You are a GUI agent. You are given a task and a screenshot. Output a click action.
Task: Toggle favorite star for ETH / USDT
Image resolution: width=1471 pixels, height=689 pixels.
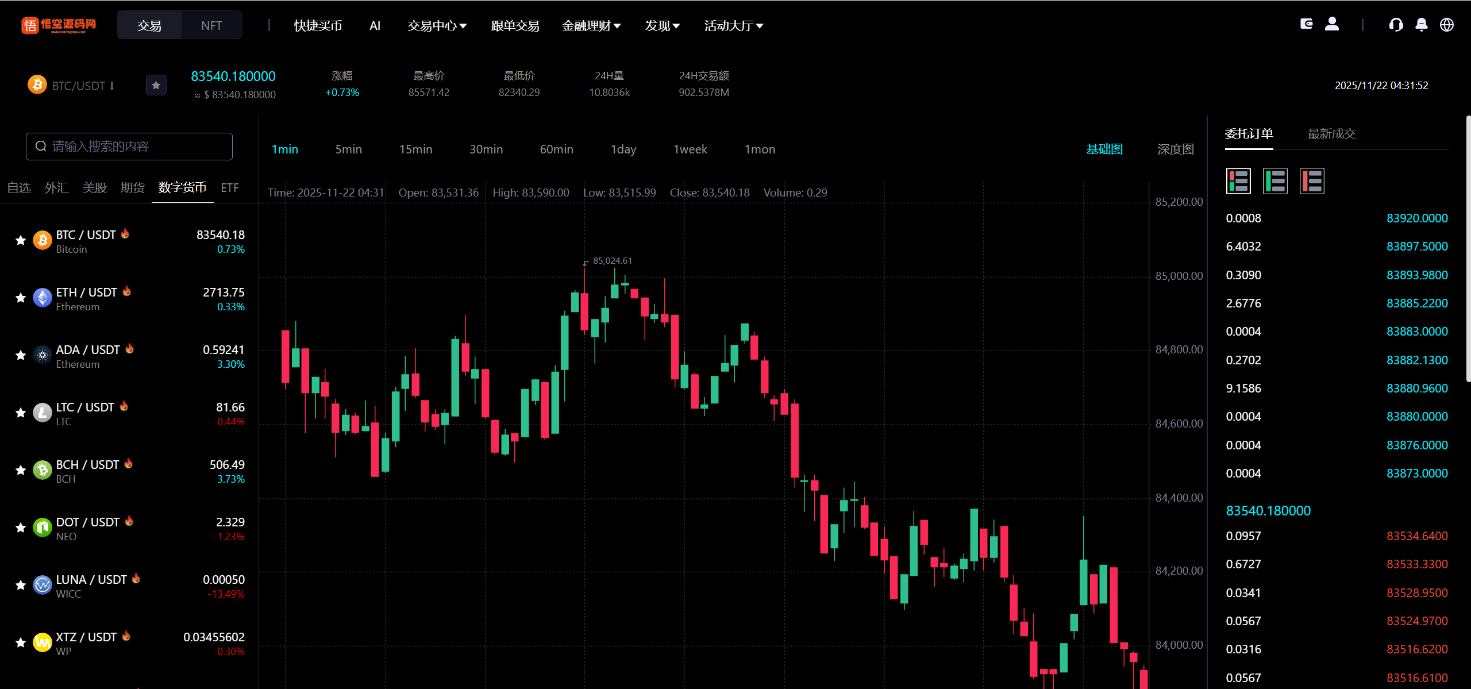click(21, 298)
